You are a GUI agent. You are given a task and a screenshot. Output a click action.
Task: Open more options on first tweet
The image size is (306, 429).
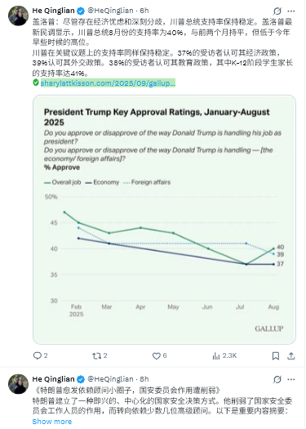click(291, 11)
